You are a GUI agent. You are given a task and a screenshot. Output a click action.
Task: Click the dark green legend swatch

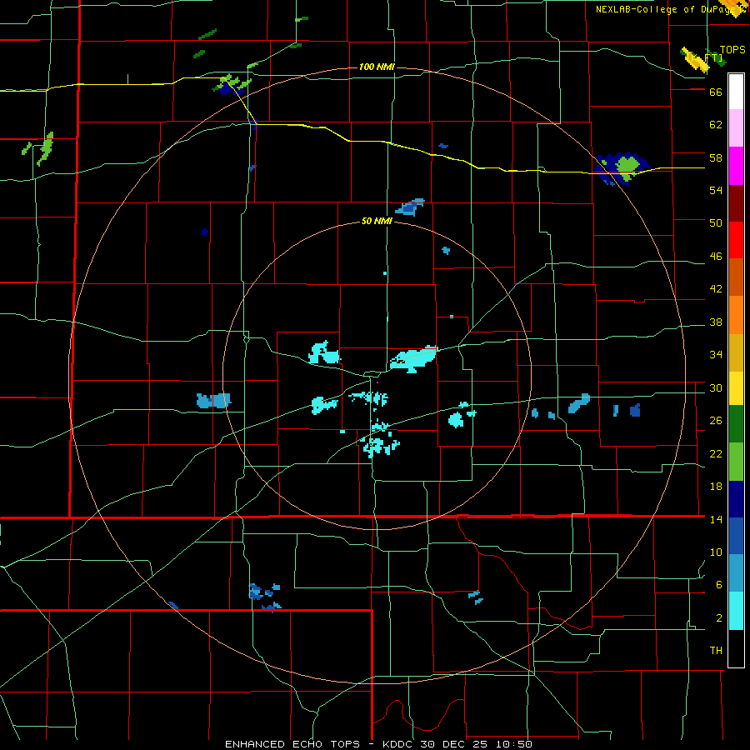pyautogui.click(x=736, y=424)
